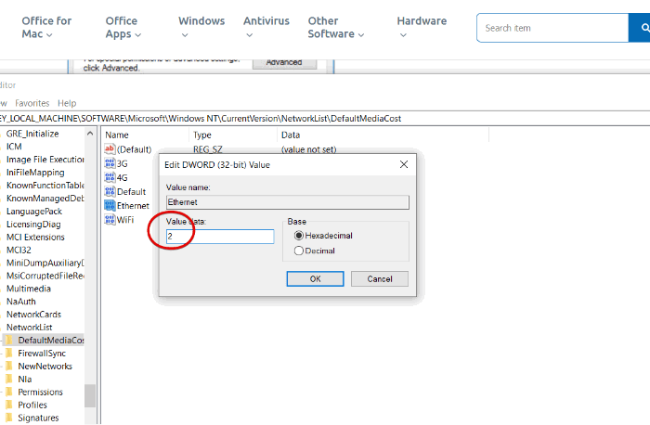
Task: Click the Value data input field
Action: point(220,237)
